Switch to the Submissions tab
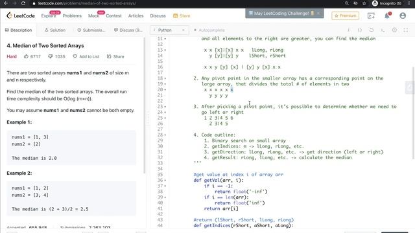The image size is (415, 233). pyautogui.click(x=91, y=30)
